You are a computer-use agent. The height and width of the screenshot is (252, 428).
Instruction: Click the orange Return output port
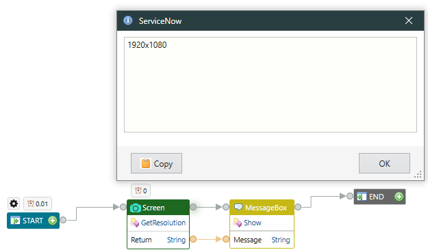click(193, 239)
